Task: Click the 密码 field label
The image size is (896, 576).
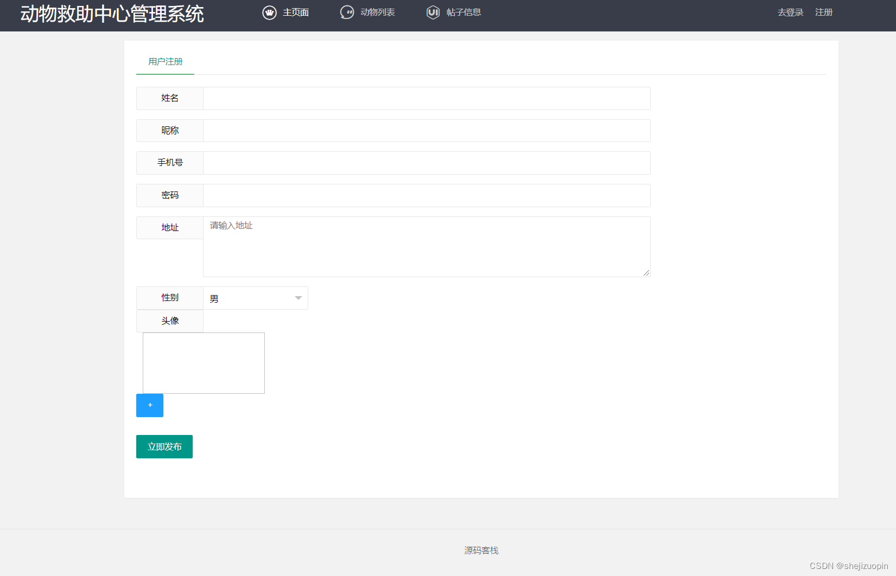Action: 170,195
